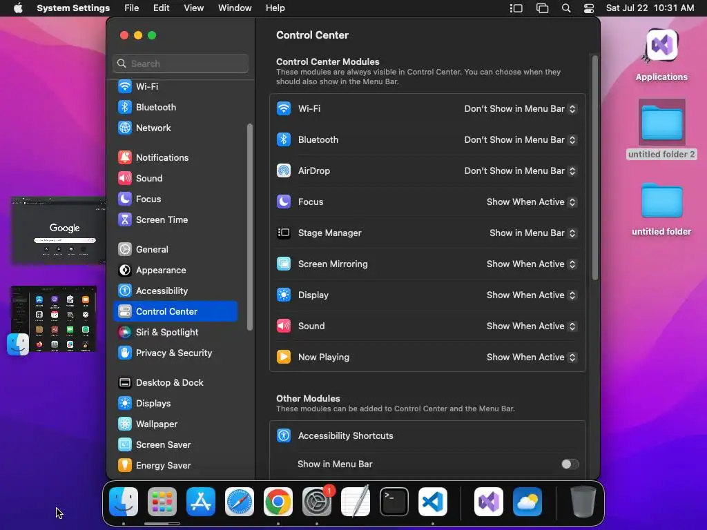Open Launchpad from the Dock
The height and width of the screenshot is (530, 707).
pos(162,502)
